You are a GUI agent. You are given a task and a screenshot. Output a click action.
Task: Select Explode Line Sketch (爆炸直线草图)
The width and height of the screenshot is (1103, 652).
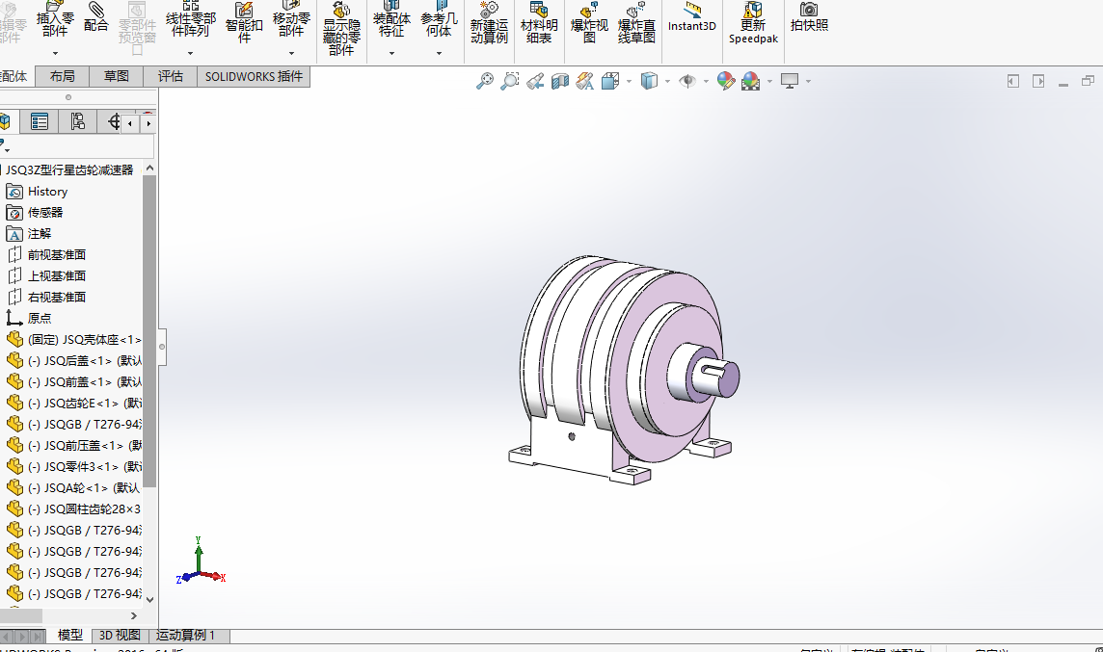(636, 22)
